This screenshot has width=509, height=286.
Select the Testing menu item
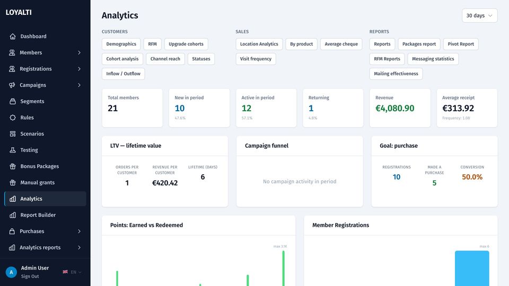pos(45,150)
